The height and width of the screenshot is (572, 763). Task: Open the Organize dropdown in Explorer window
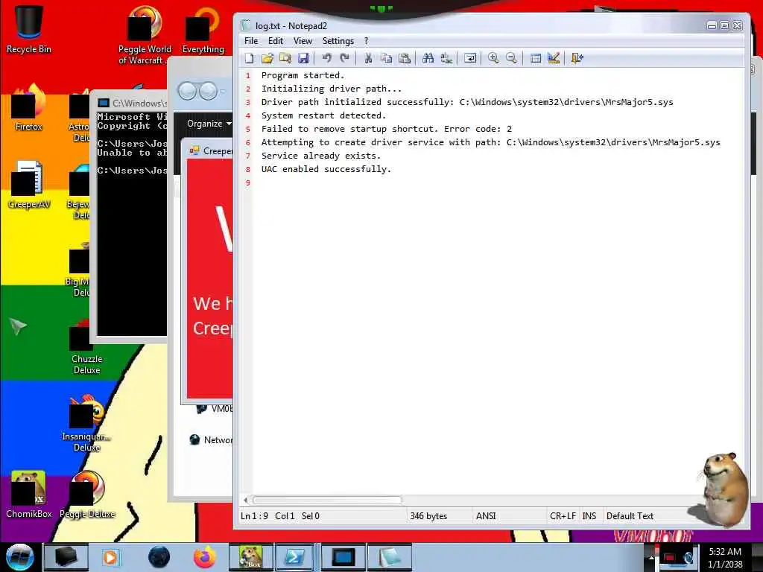click(x=209, y=124)
